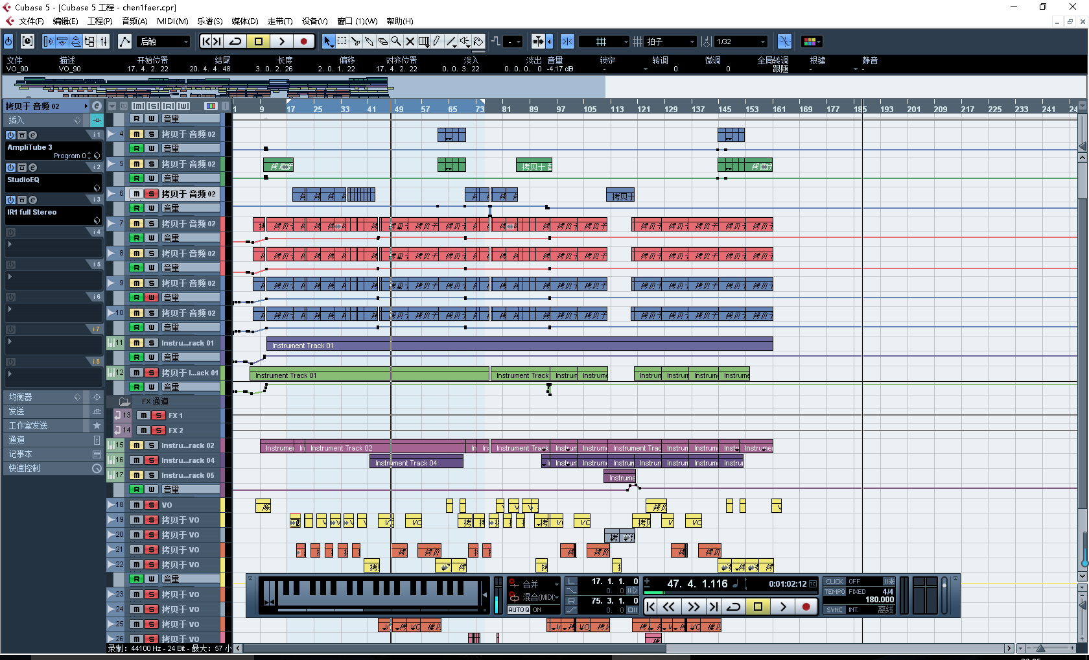Open the 编辑(E) menu
The height and width of the screenshot is (660, 1089).
click(65, 21)
